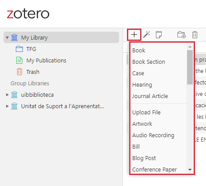
Task: Collapse the My Library tree
Action: point(7,38)
